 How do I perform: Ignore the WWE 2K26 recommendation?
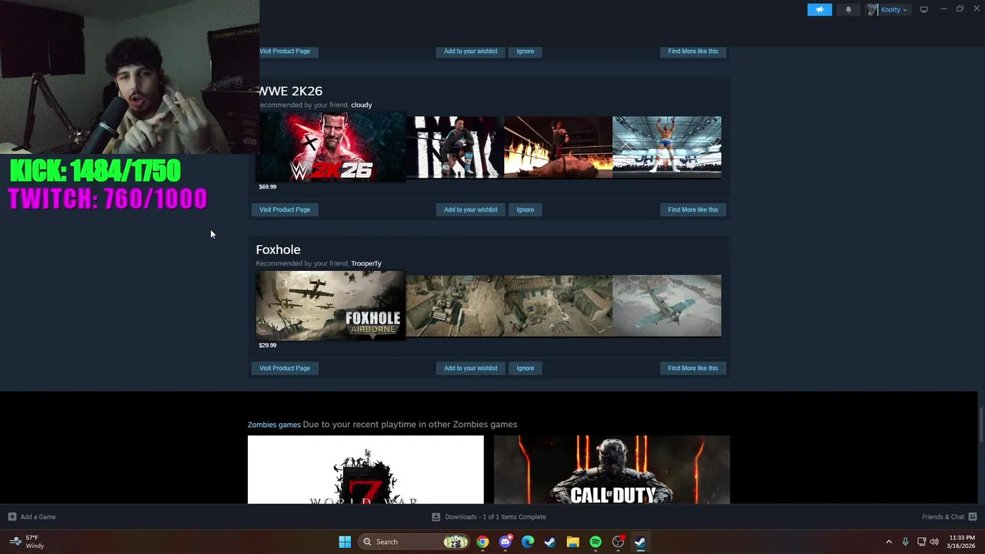[526, 209]
